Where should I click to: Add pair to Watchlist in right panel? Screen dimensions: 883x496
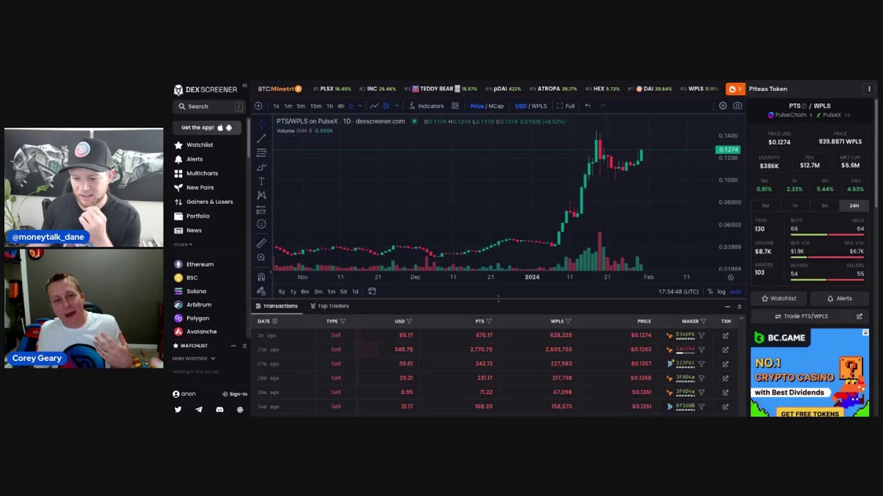click(x=779, y=298)
